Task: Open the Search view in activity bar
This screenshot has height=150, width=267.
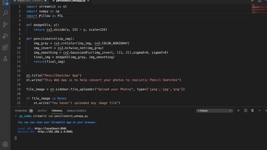Action: coord(5,13)
